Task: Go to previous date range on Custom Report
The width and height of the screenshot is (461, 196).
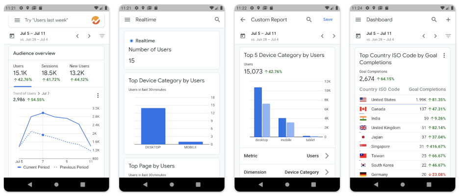Action: click(322, 36)
